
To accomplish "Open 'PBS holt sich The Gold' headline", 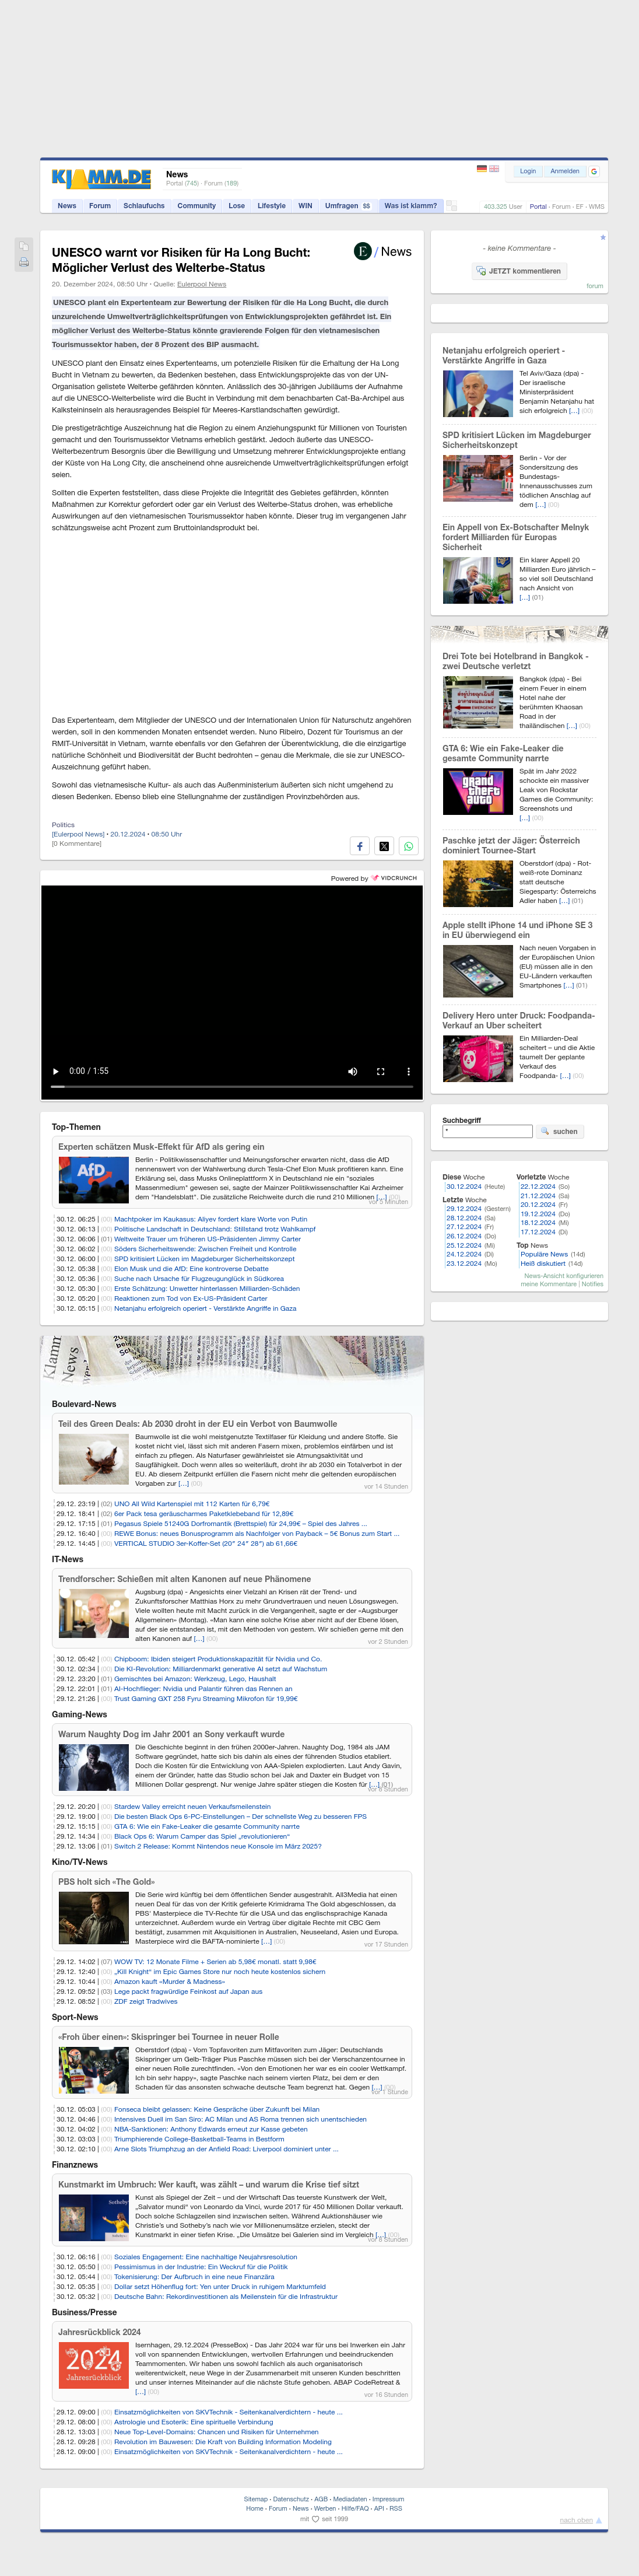I will (106, 1881).
